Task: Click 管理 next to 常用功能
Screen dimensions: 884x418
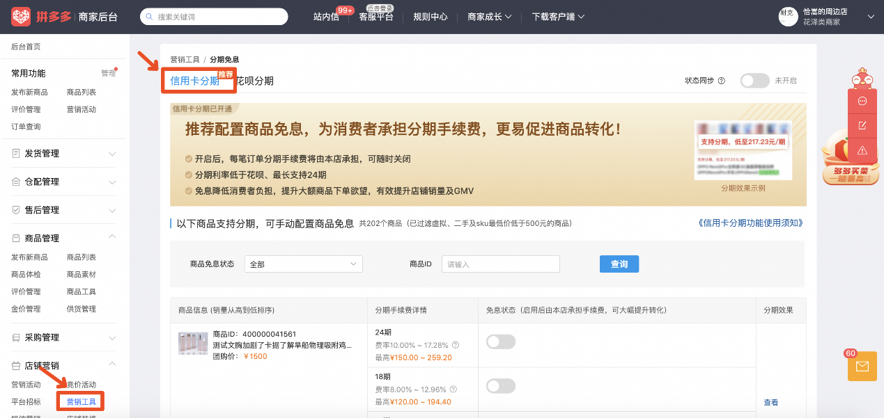Action: coord(108,73)
